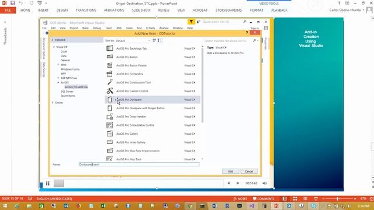Click Visual Studio notification filter flag icon
This screenshot has height=210, width=374.
[191, 22]
